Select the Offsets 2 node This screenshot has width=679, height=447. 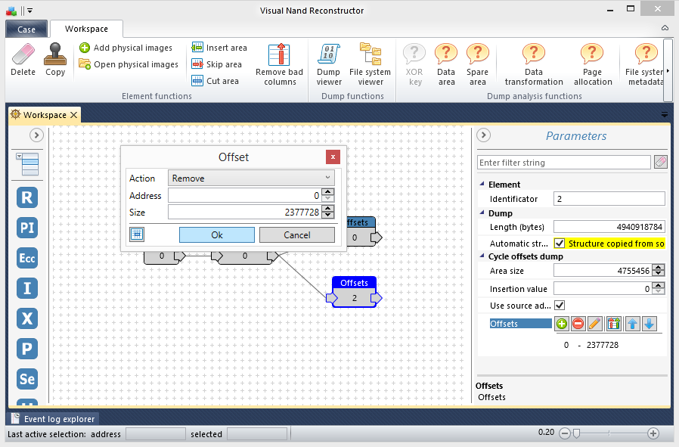pyautogui.click(x=354, y=291)
